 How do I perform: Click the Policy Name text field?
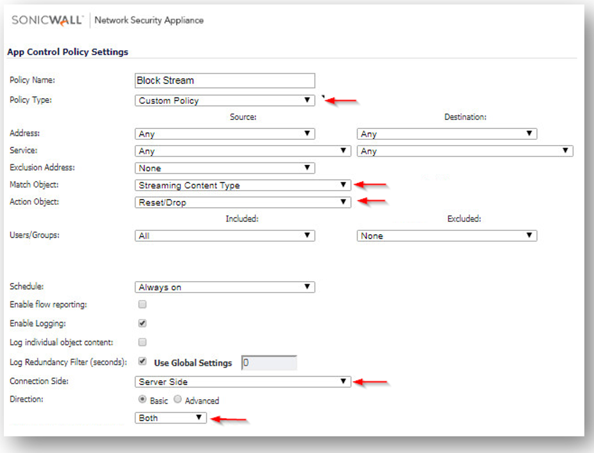225,81
